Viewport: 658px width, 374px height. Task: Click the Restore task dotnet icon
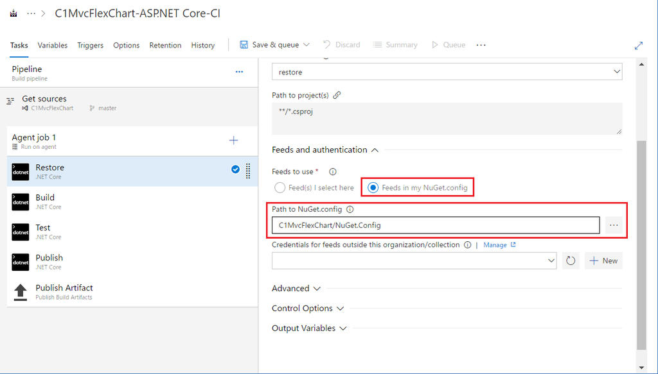pos(20,172)
